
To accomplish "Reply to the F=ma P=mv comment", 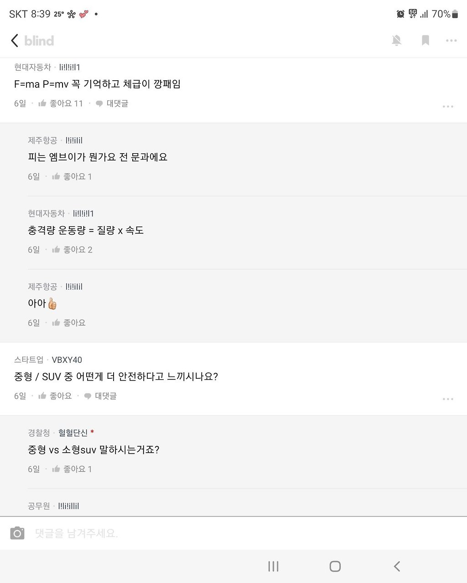I will click(x=112, y=103).
